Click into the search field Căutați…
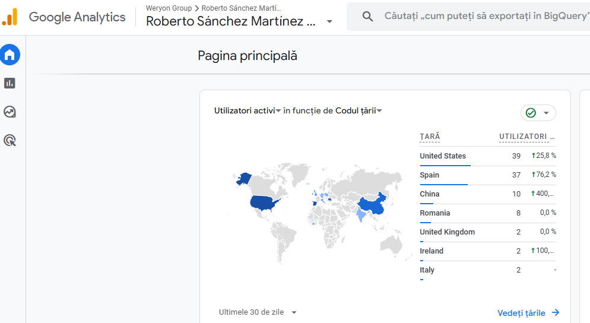 click(486, 16)
